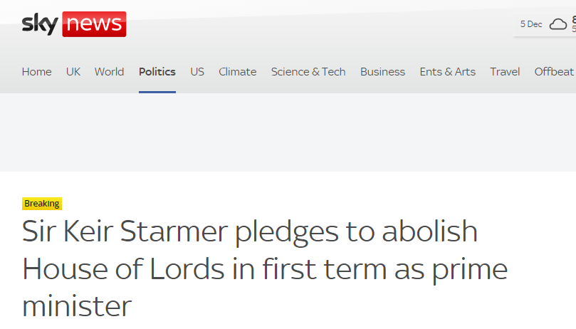Click the blank banner area below navigation
The image size is (576, 329).
pos(288,132)
